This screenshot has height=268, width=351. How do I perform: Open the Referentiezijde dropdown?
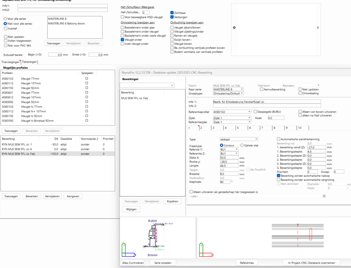coord(249,122)
